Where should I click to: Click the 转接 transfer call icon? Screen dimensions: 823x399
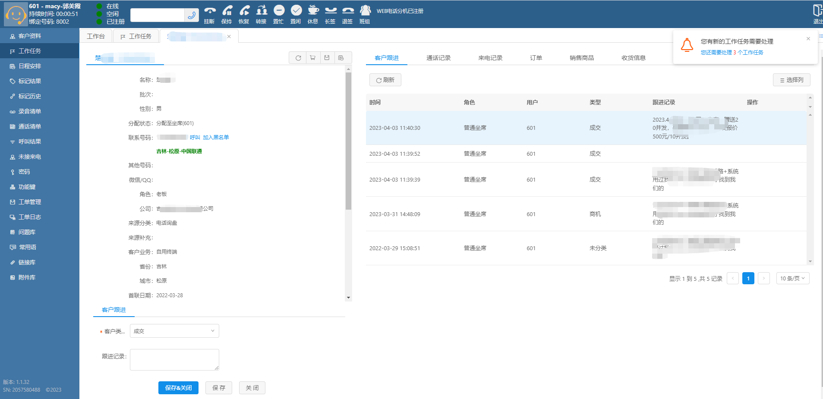[262, 11]
